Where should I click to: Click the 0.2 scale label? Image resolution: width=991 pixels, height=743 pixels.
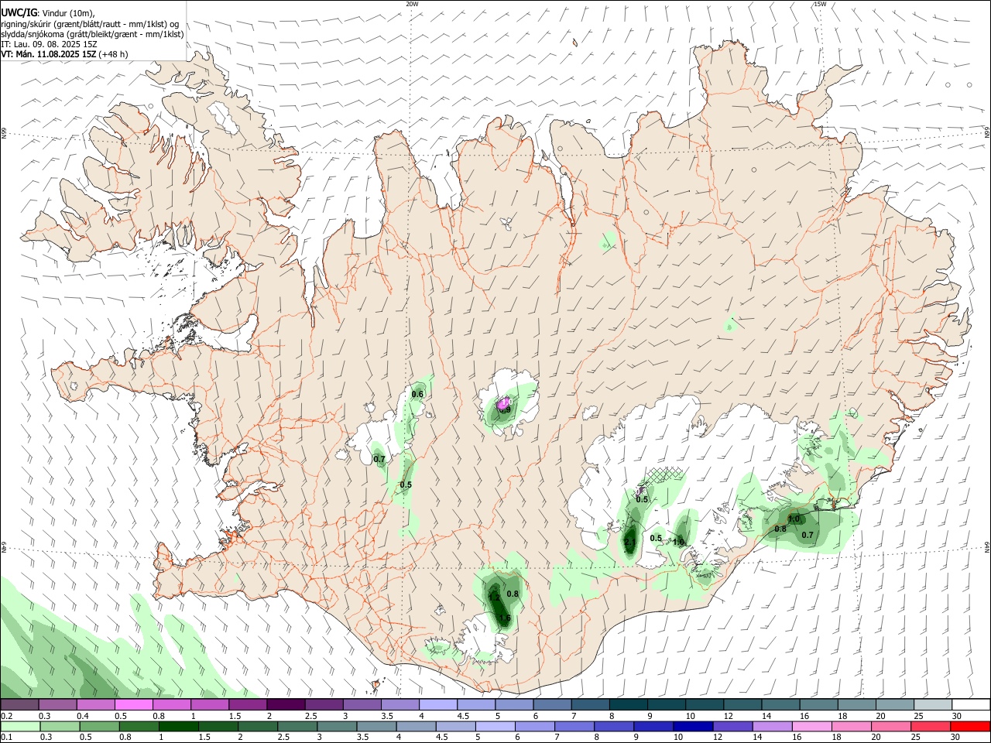(x=6, y=716)
